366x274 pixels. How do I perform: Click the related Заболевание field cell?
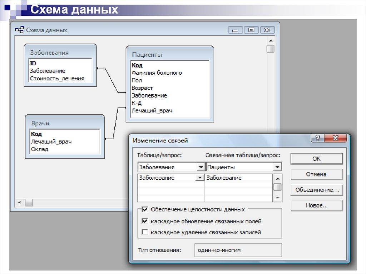tap(238, 178)
